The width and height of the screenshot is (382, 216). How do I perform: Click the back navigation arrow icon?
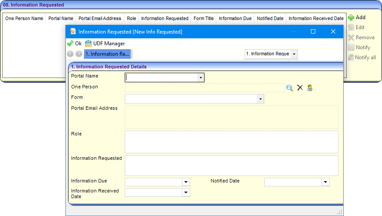(70, 54)
